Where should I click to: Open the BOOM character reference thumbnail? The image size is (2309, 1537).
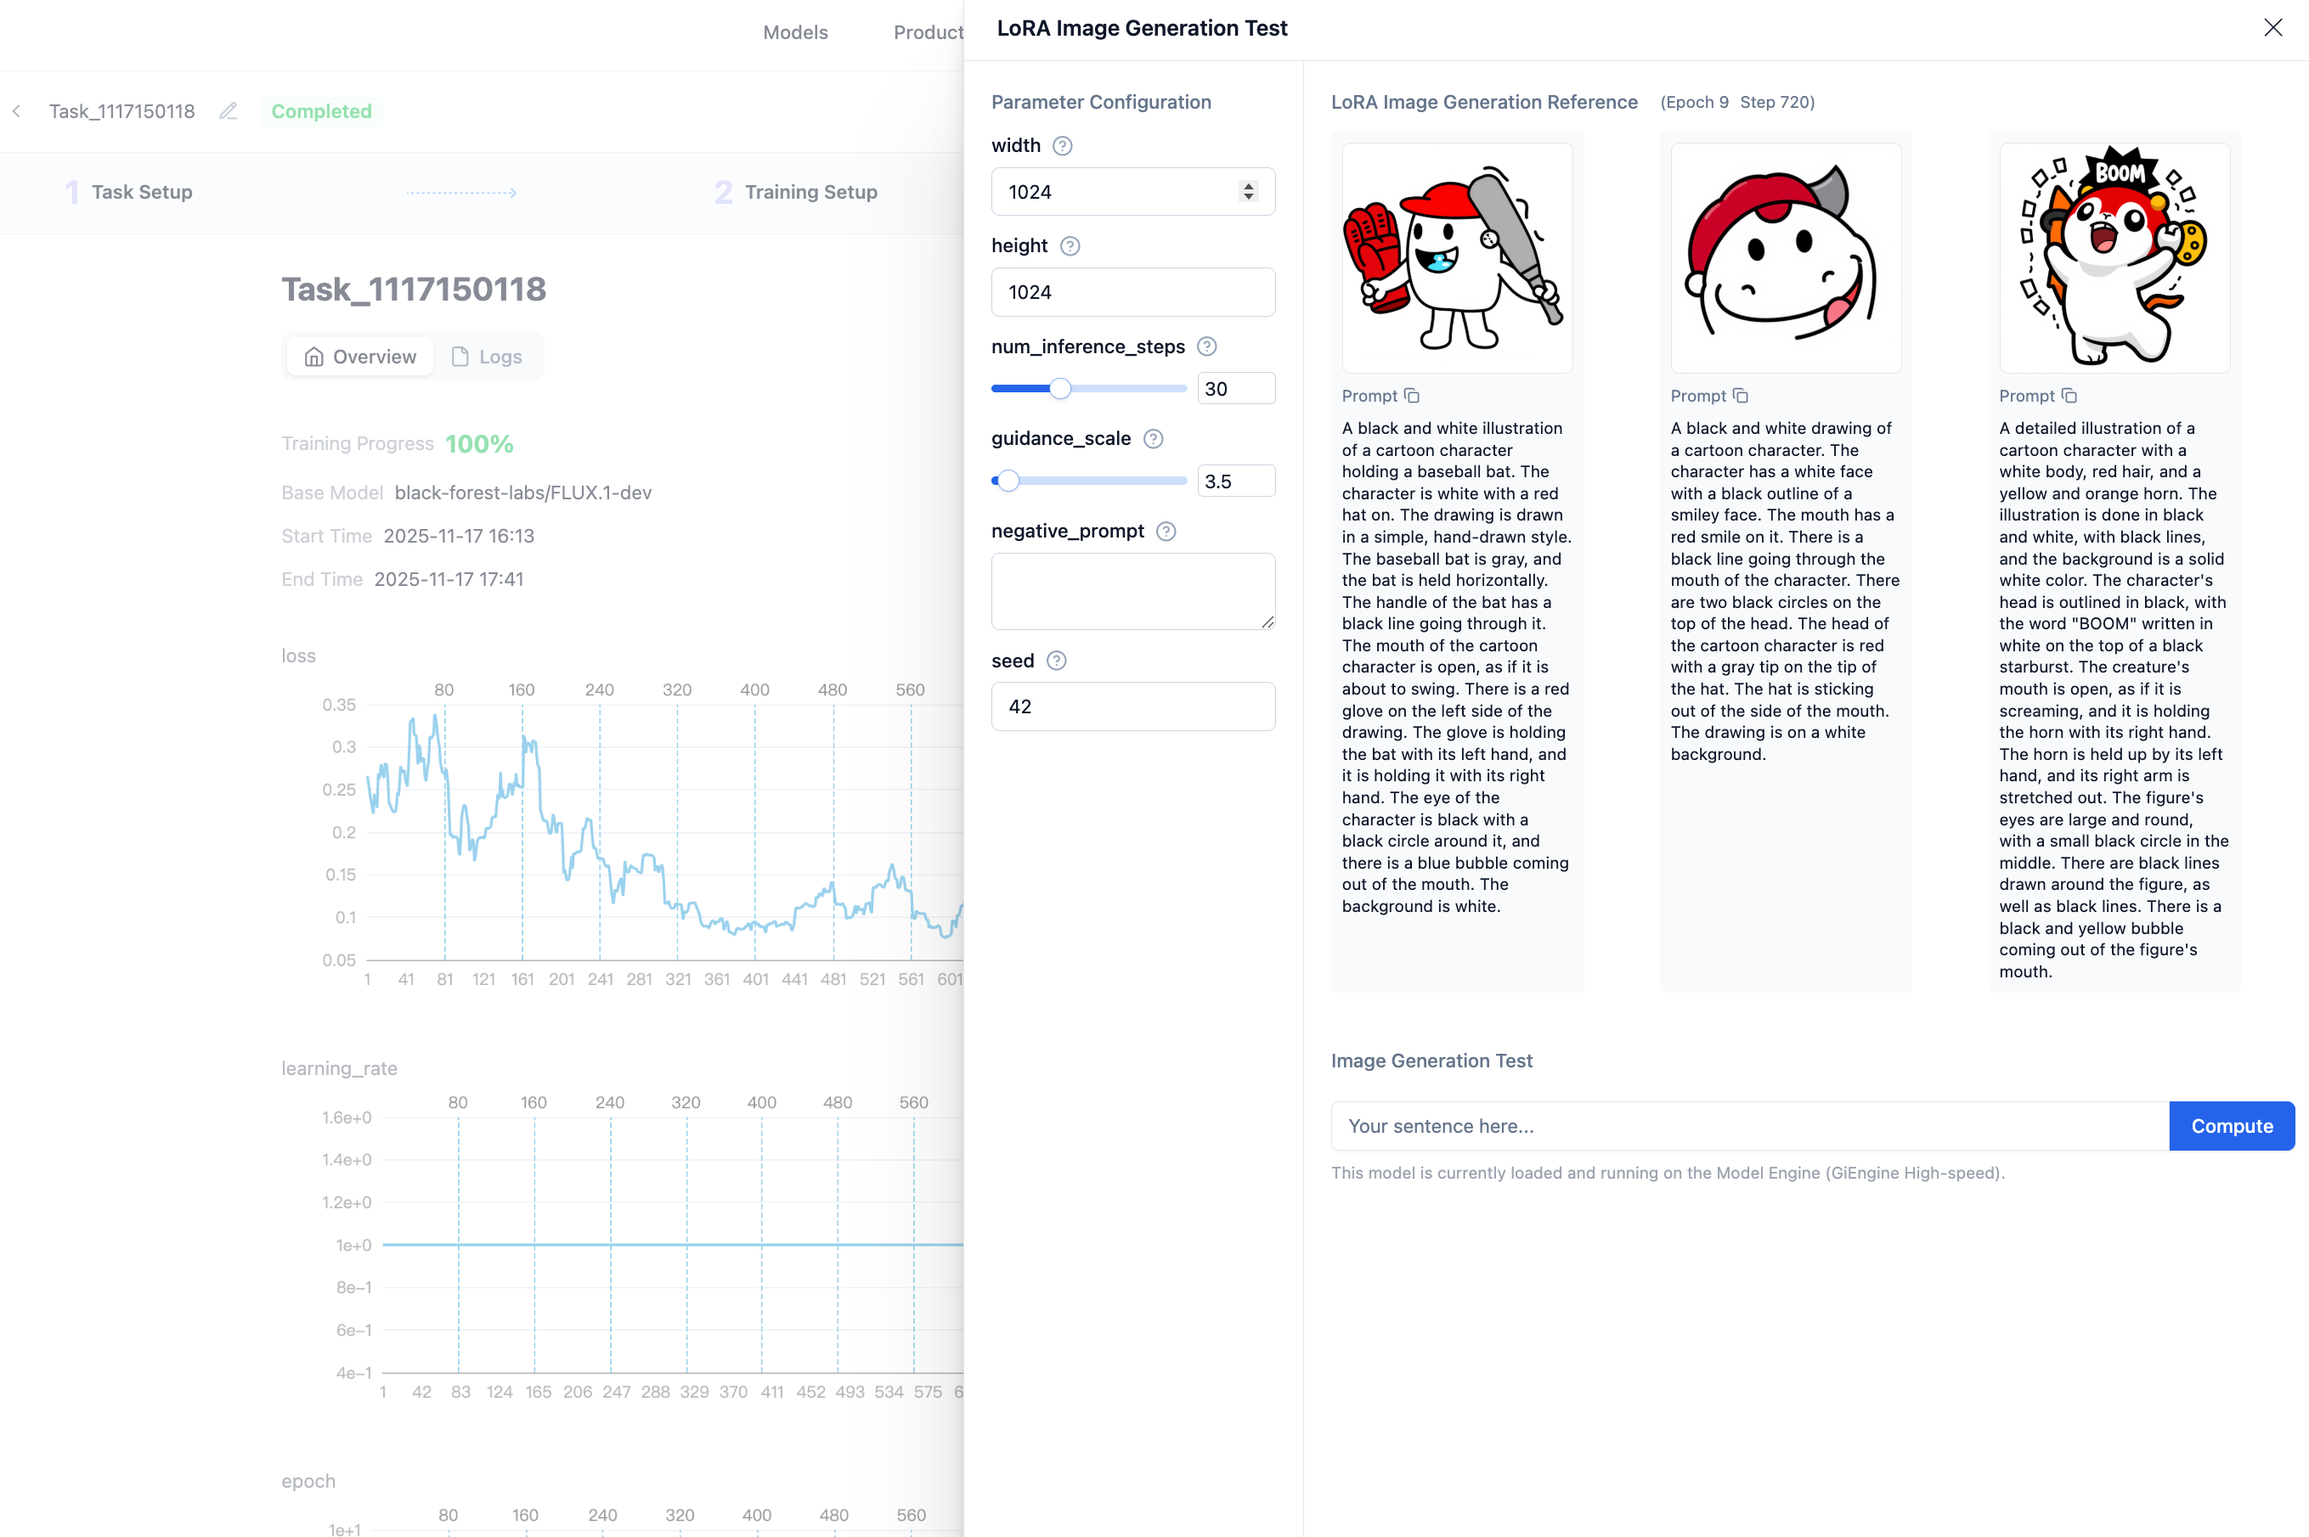click(x=2114, y=258)
